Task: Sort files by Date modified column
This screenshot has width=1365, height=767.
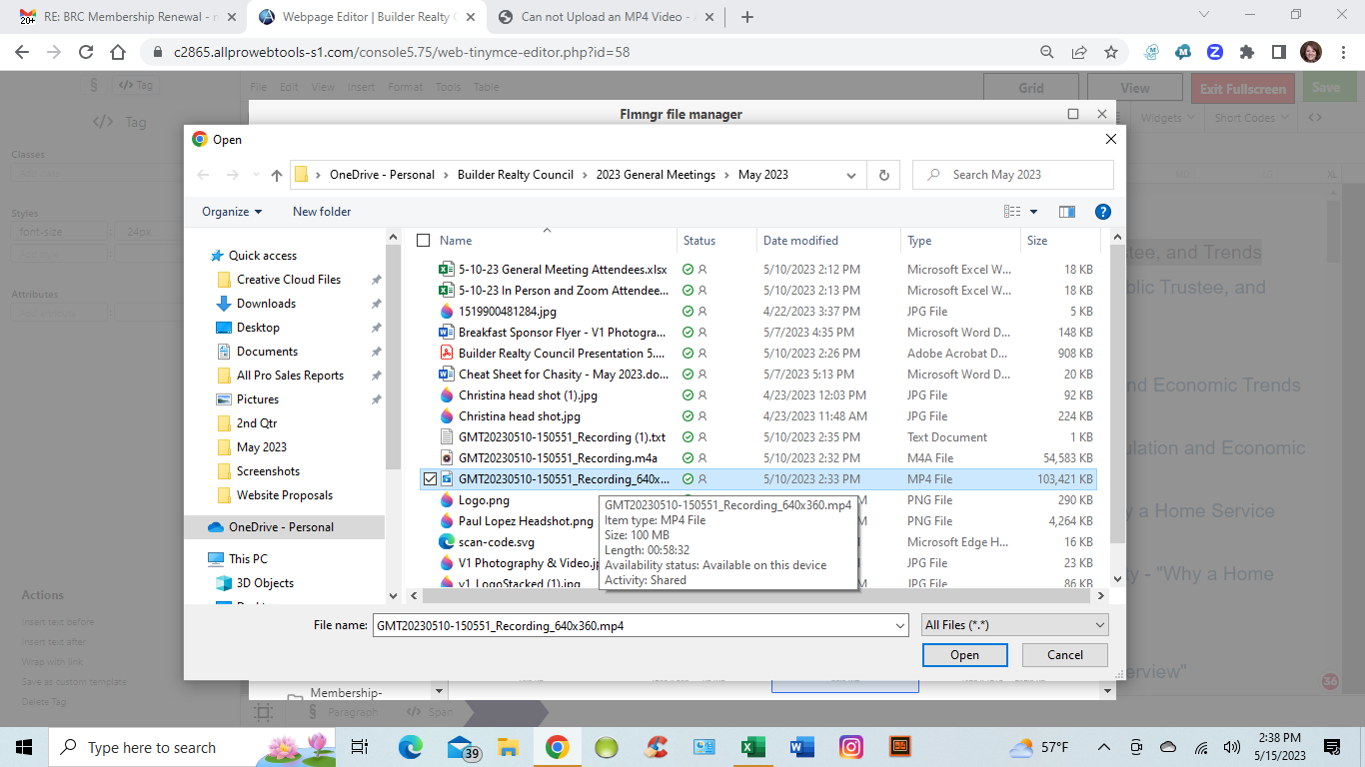Action: tap(800, 241)
